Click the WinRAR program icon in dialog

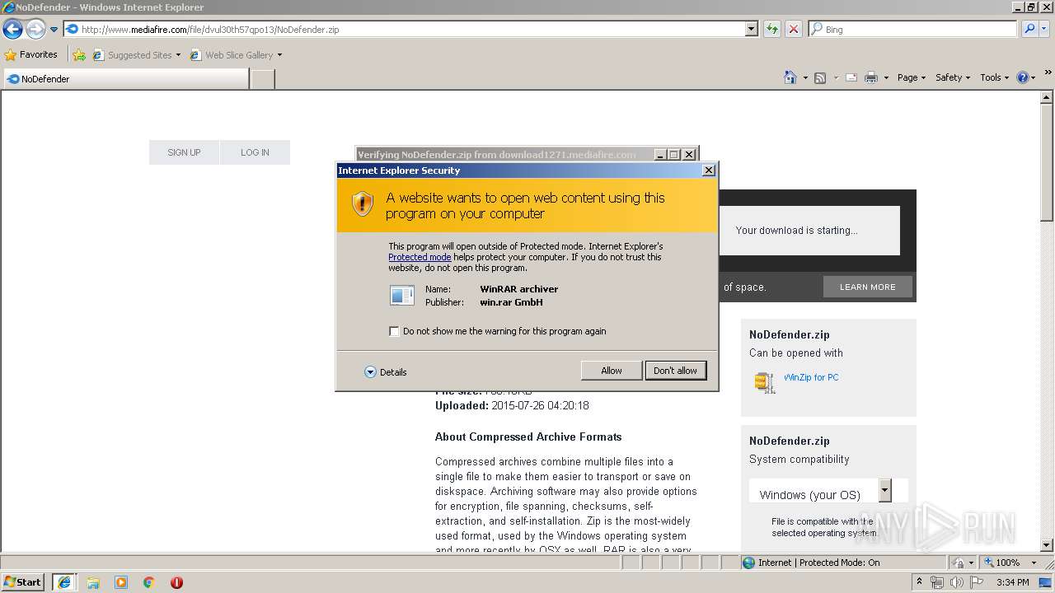402,295
